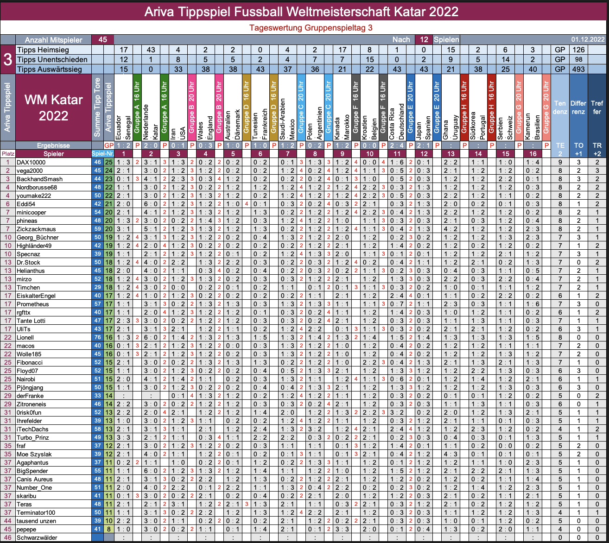Select the 'Kroatien Belgien' match header
The width and height of the screenshot is (609, 543).
point(369,107)
